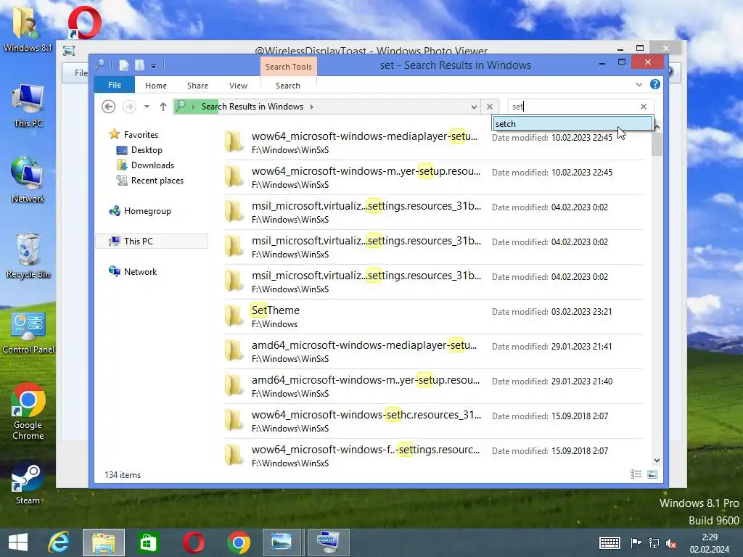Open the File menu tab
Image resolution: width=743 pixels, height=557 pixels.
coord(115,85)
